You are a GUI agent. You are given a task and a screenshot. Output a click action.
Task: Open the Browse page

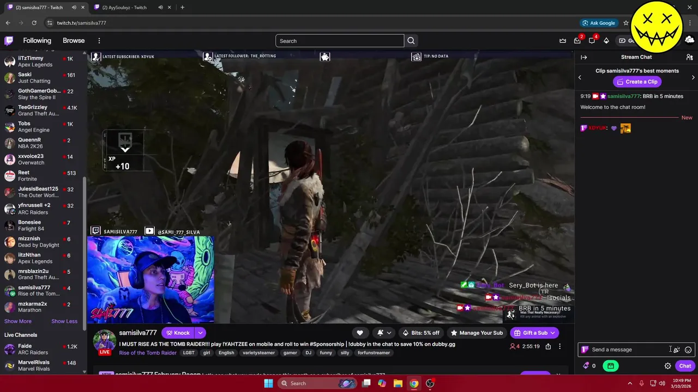[x=74, y=40]
